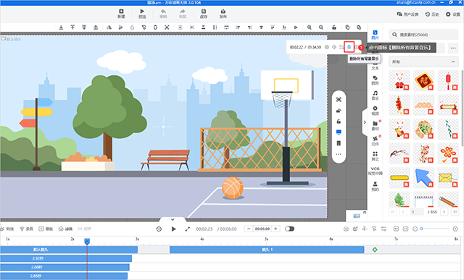The height and width of the screenshot is (280, 464).
Task: Click the timeline zoom slider handle
Action: 421,229
